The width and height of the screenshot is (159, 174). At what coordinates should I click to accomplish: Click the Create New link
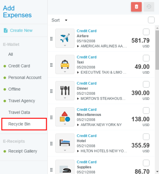(21, 31)
